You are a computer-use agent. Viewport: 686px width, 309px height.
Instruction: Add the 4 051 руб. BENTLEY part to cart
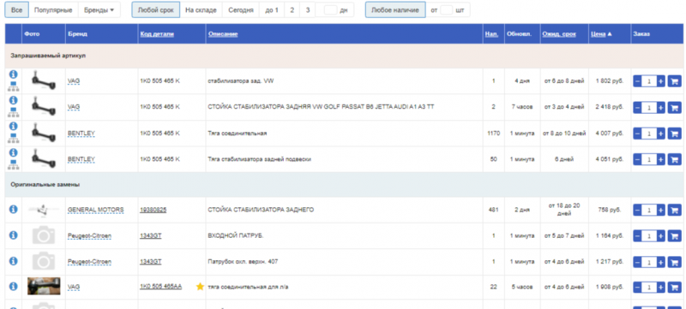[674, 160]
